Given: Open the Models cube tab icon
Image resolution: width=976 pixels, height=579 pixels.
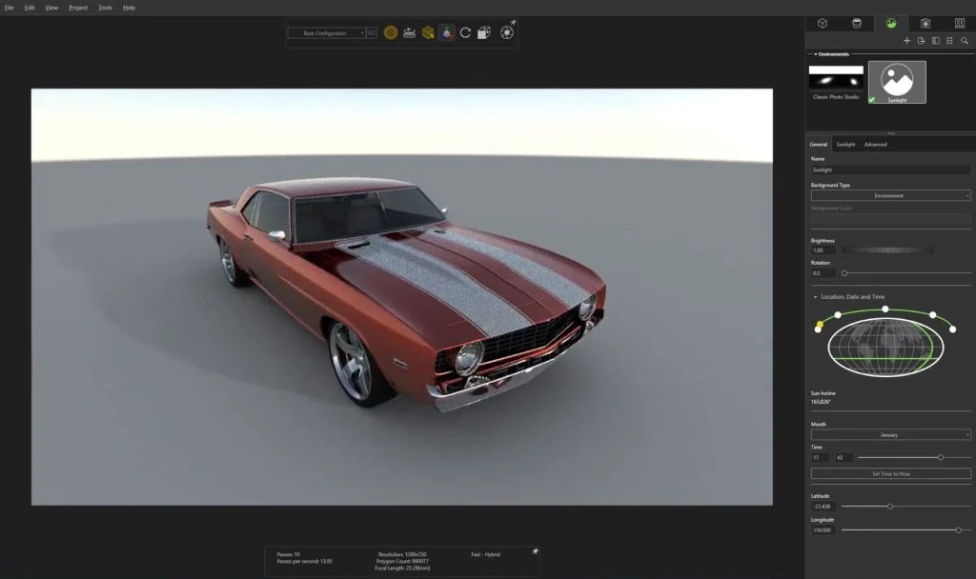Looking at the screenshot, I should 822,23.
